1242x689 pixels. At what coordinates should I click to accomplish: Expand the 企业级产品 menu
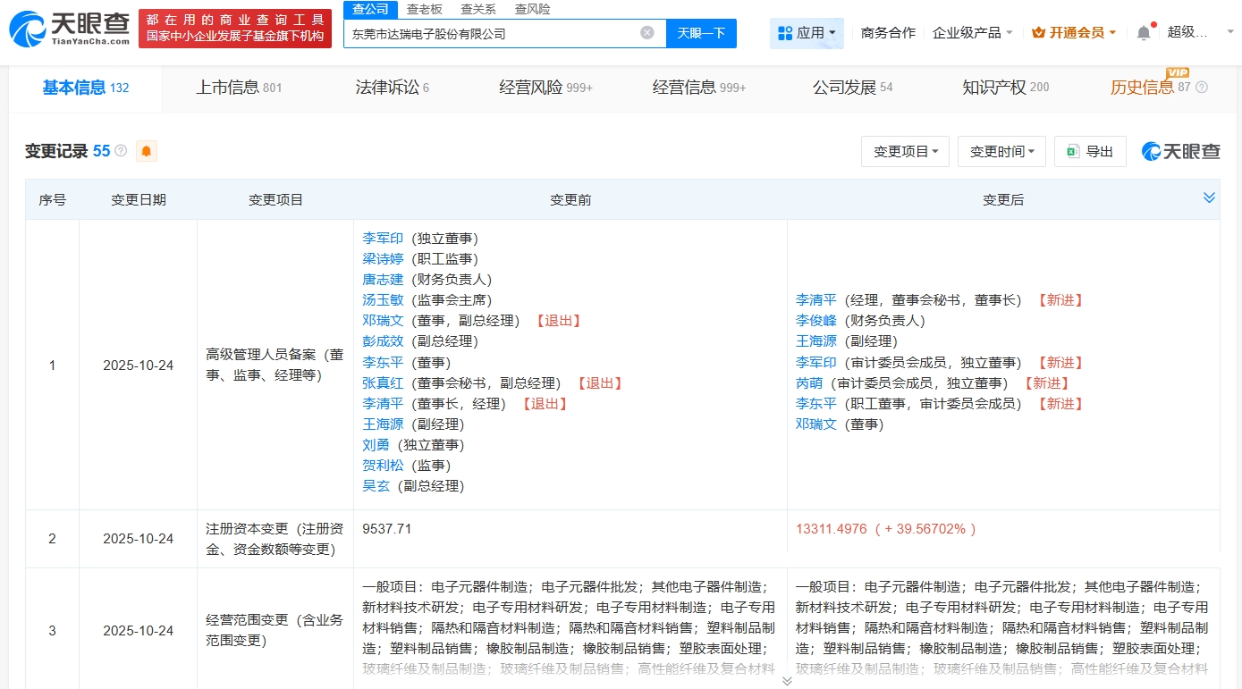coord(972,33)
